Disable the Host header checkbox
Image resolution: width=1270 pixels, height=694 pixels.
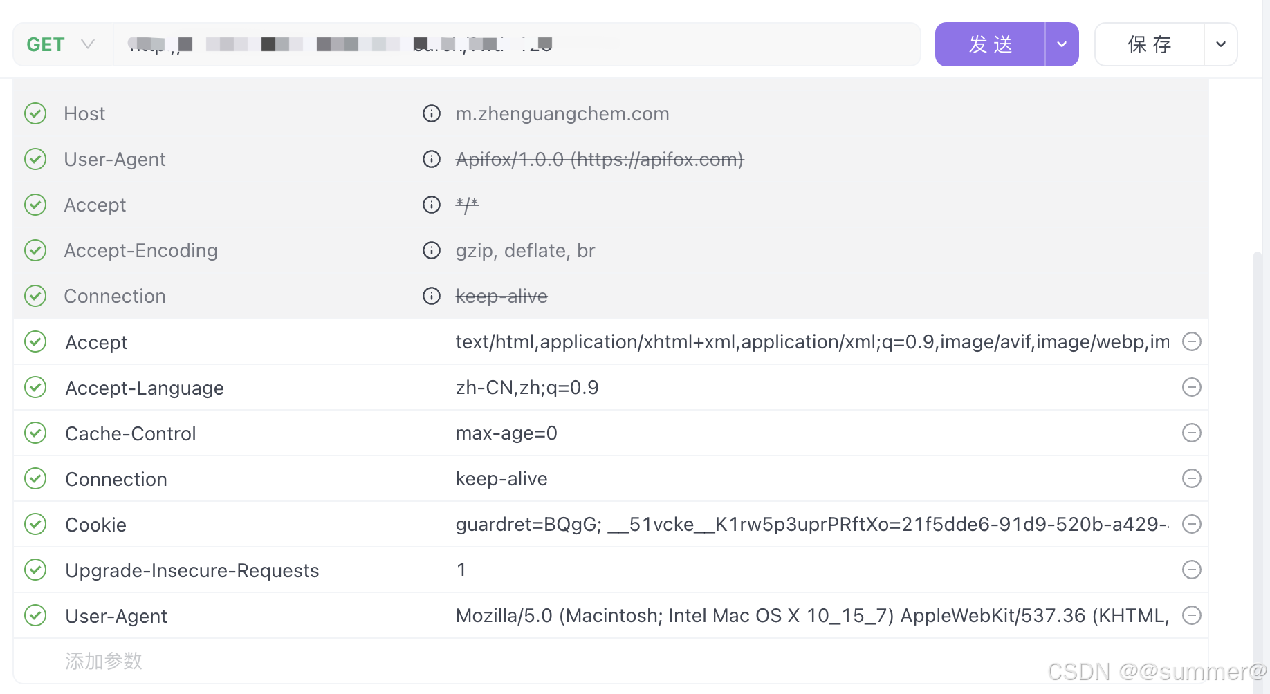pos(35,113)
